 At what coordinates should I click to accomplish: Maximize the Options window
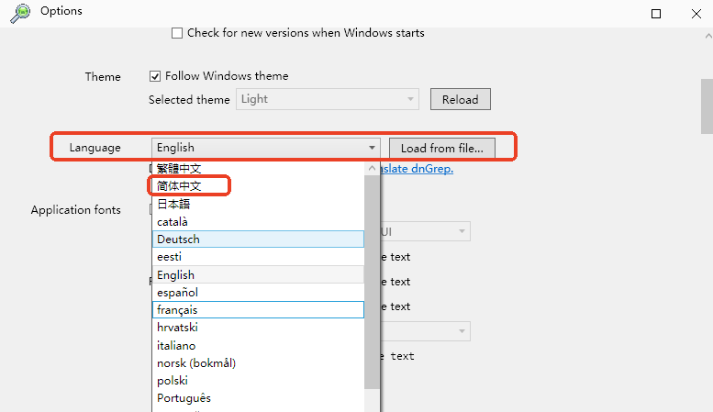coord(656,14)
